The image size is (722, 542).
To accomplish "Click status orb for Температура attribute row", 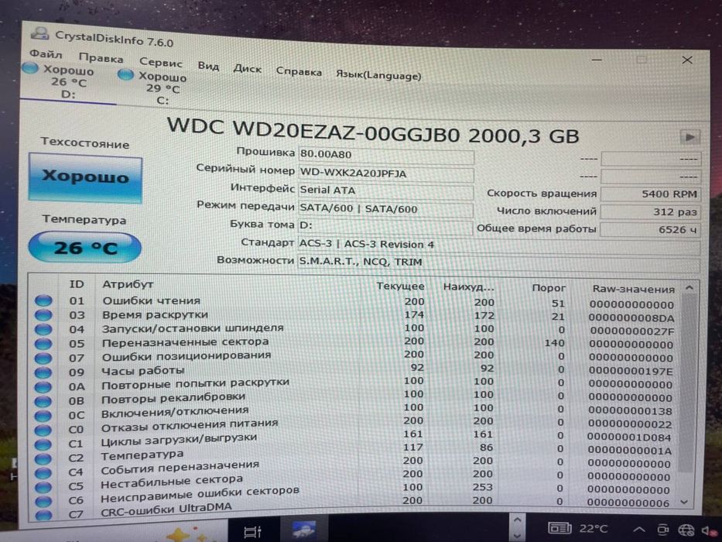I will [43, 458].
